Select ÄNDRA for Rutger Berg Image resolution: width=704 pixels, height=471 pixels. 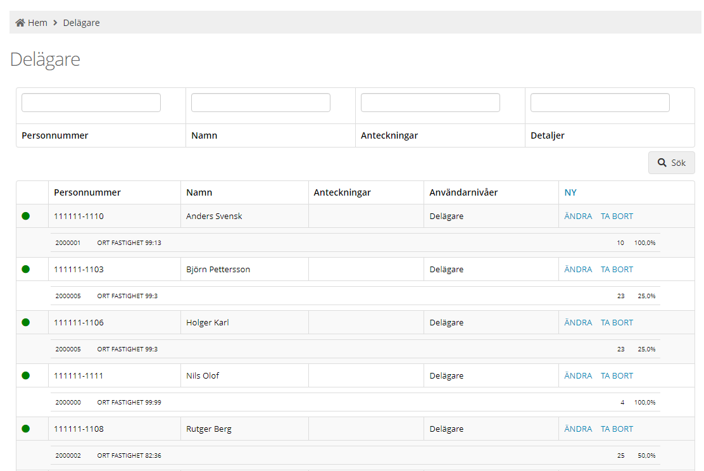[x=578, y=429]
